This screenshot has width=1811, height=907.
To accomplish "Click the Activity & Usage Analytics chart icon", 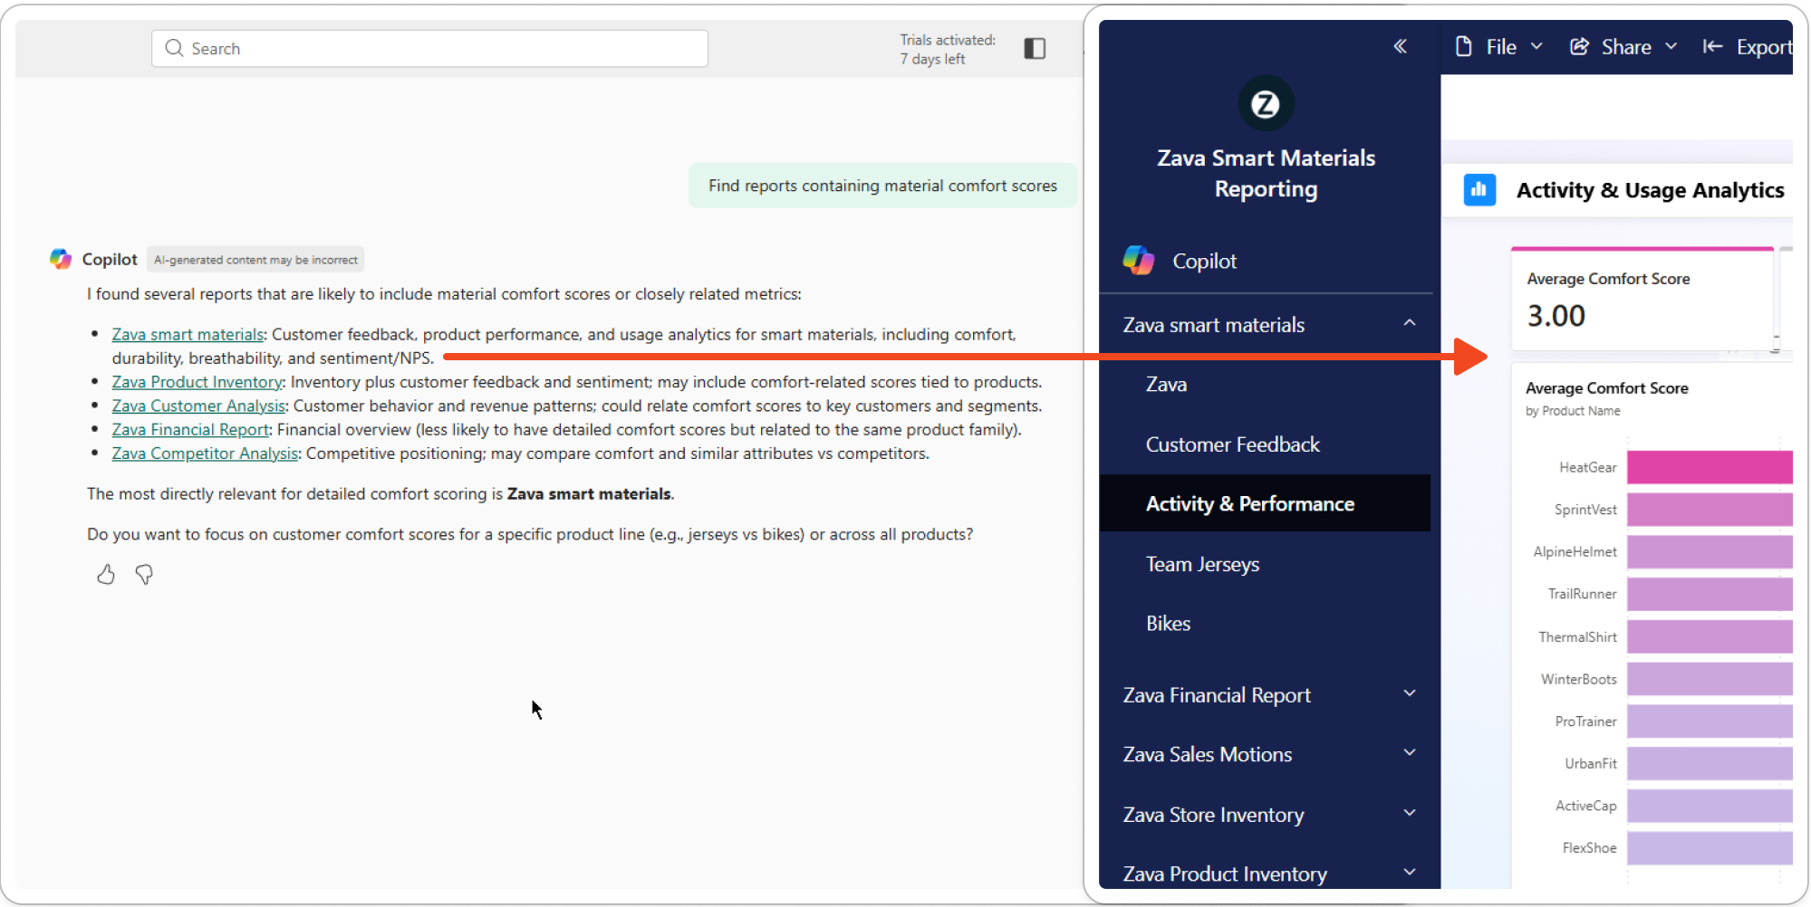I will [1479, 190].
